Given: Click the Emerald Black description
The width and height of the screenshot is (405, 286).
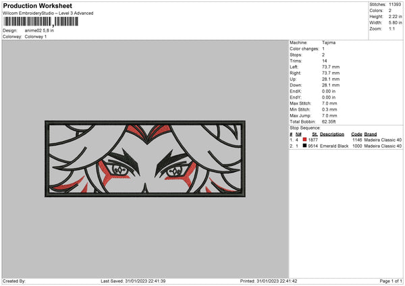Looking at the screenshot, I should [x=334, y=146].
